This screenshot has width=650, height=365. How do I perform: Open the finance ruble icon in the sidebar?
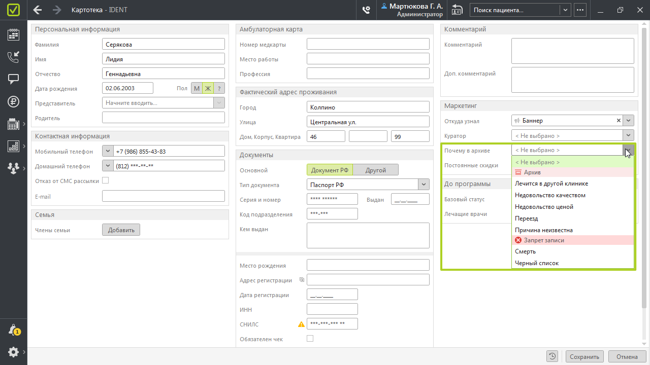click(x=13, y=101)
